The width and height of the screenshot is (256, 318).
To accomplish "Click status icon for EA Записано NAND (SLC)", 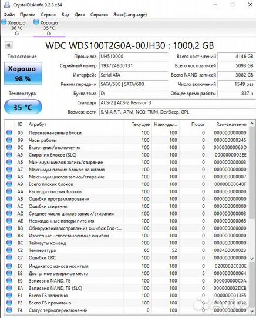I will pos(9,288).
